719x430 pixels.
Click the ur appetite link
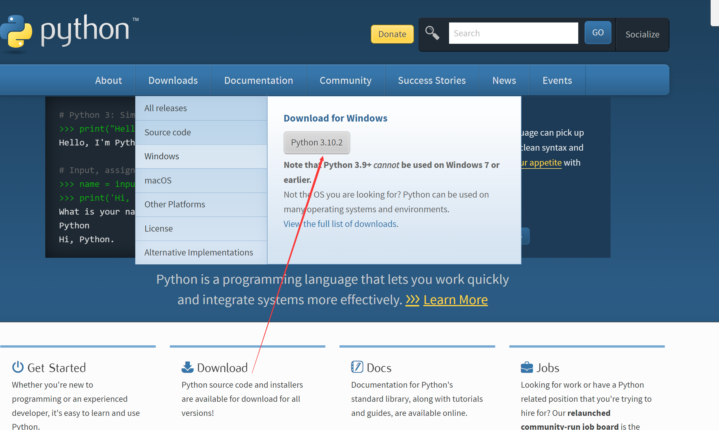[x=541, y=162]
